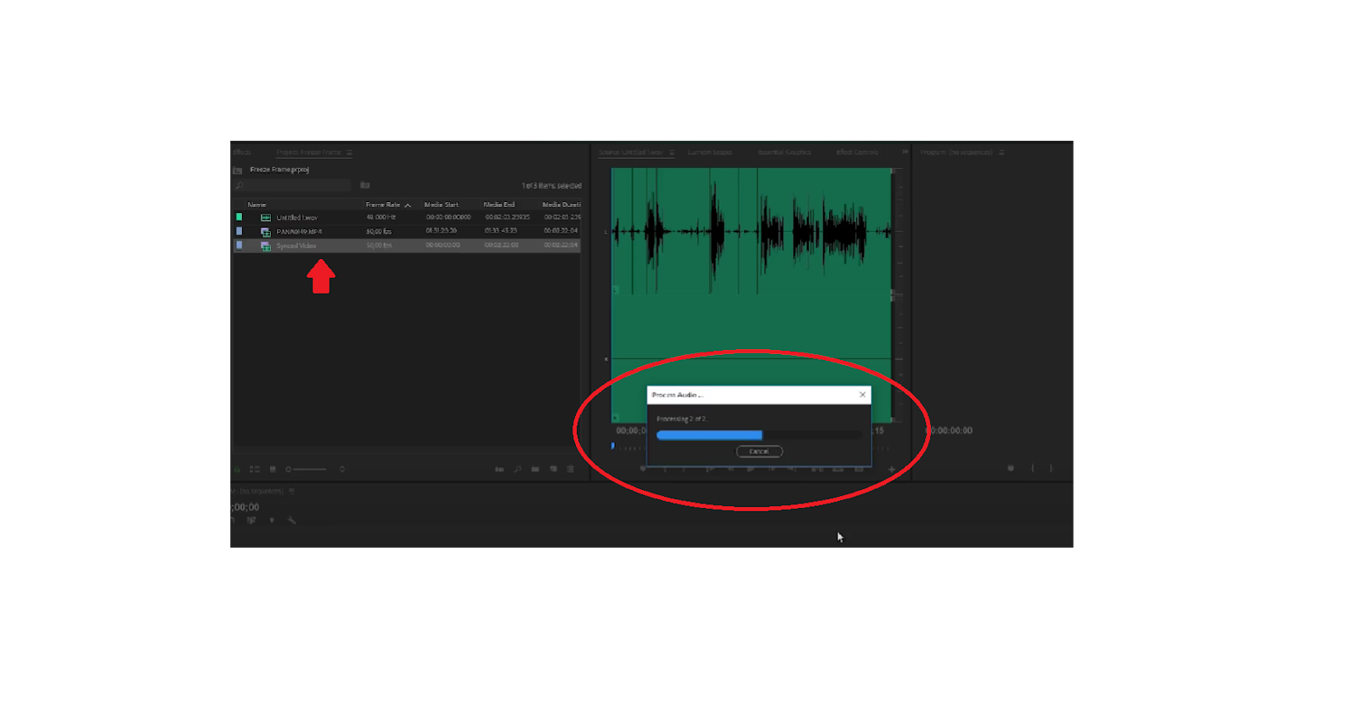1359x721 pixels.
Task: Expand overflow panel tabs double chevron
Action: click(x=905, y=152)
